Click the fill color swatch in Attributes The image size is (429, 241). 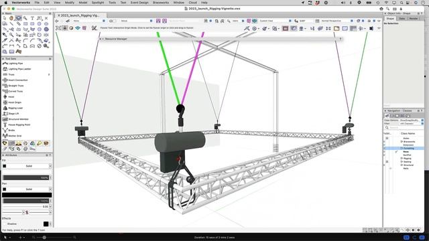[5, 166]
